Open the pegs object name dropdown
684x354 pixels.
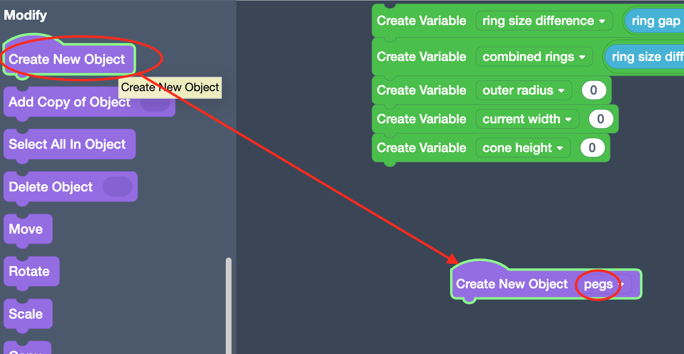[603, 284]
